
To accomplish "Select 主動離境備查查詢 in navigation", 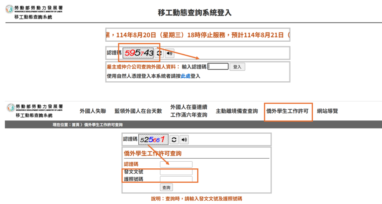I will (237, 111).
